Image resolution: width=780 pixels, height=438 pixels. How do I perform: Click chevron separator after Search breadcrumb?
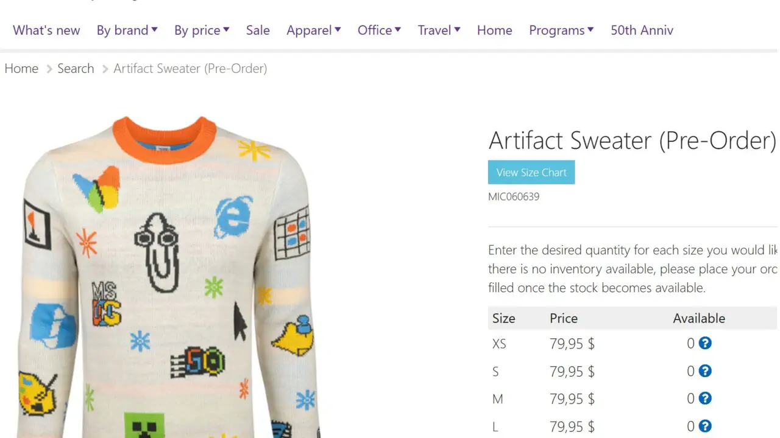pyautogui.click(x=105, y=69)
